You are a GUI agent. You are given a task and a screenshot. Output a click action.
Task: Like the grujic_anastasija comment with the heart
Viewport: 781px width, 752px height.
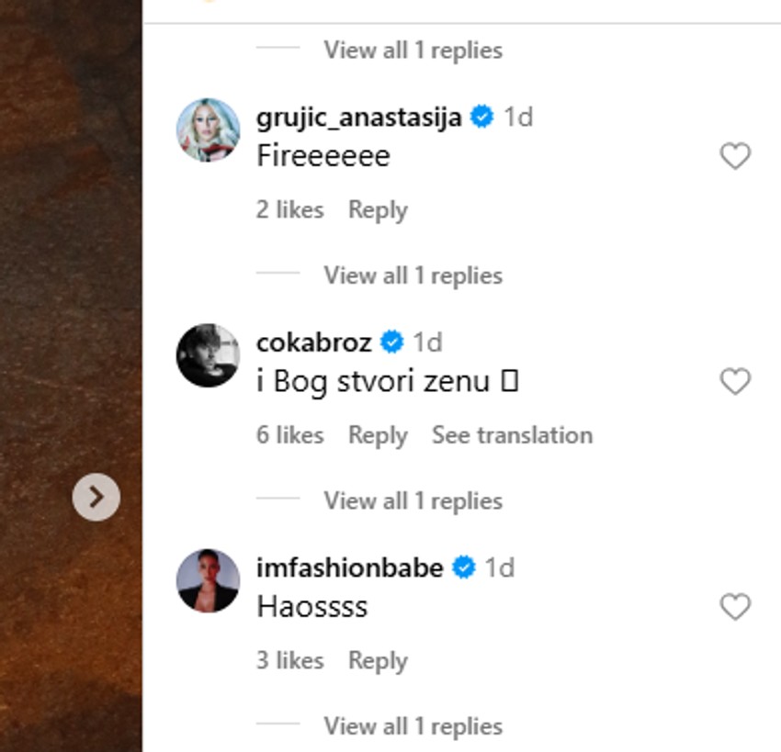pyautogui.click(x=735, y=157)
